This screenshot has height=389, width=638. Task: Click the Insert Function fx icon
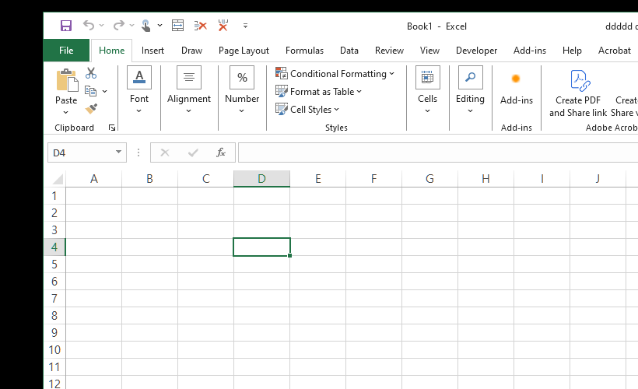(220, 153)
